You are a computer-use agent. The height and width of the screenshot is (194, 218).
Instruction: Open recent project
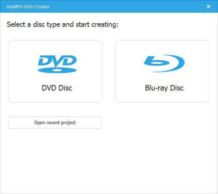tap(55, 122)
